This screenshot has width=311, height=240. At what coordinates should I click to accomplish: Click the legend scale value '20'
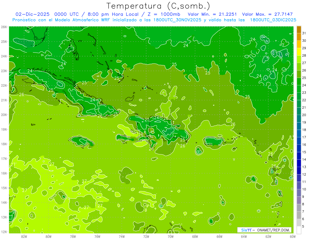304,115
